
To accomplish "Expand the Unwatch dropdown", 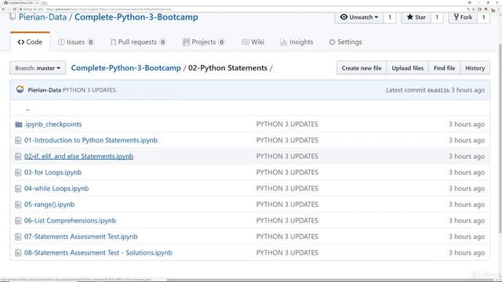I will coord(359,17).
